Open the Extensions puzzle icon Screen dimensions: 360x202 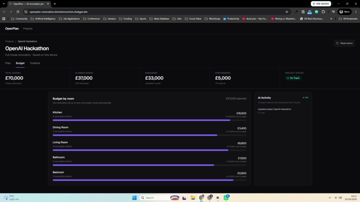tap(323, 12)
